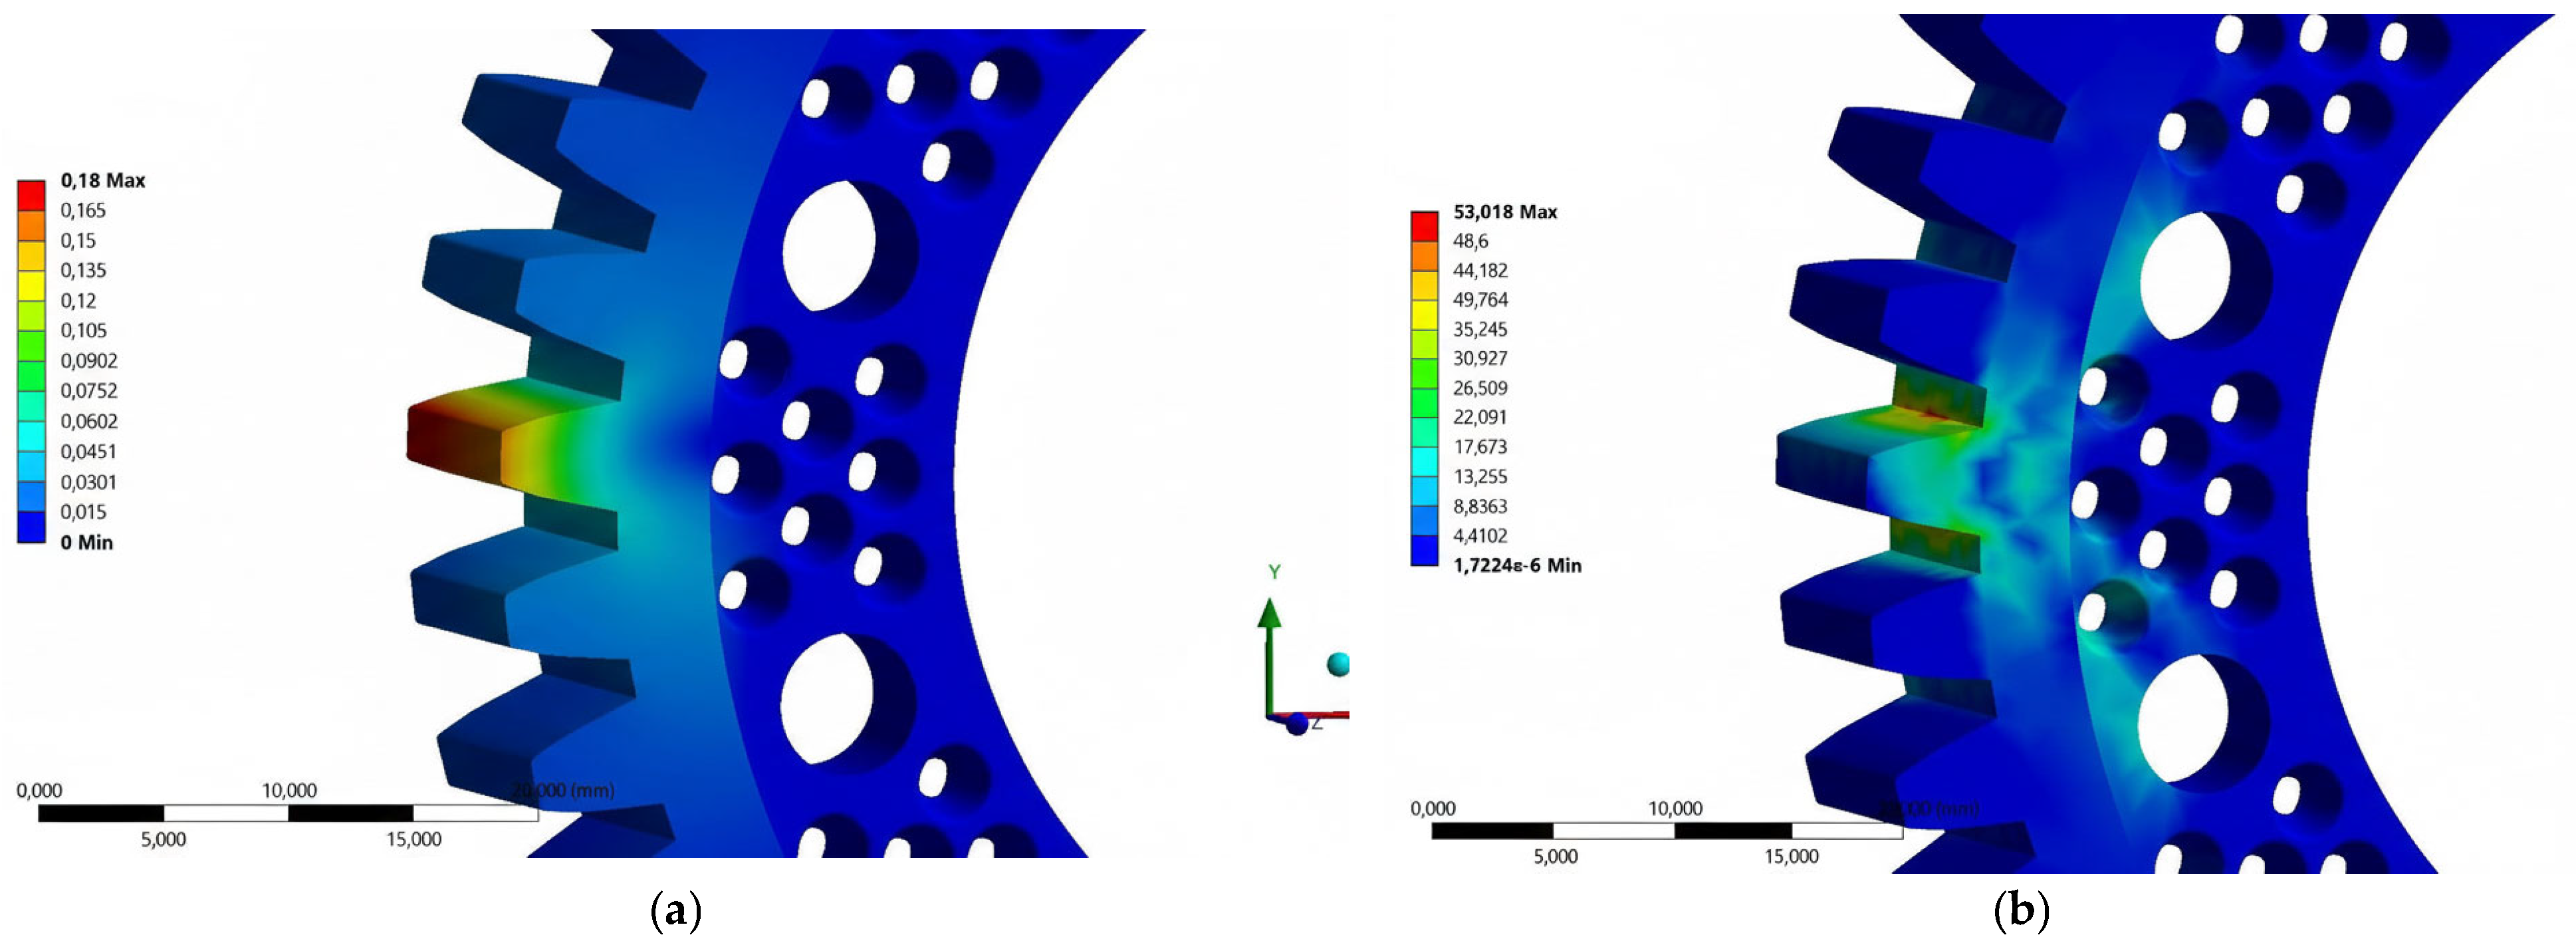Viewport: 2576px width, 949px height.
Task: Click the 26,509 legend value label
Action: coord(1479,388)
